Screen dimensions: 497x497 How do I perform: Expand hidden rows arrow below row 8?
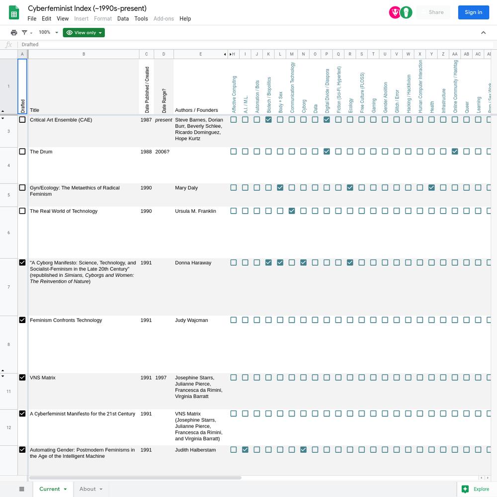coord(3,370)
